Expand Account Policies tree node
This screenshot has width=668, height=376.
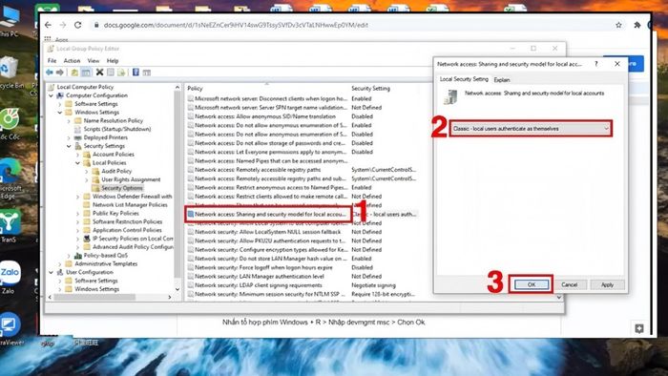78,155
